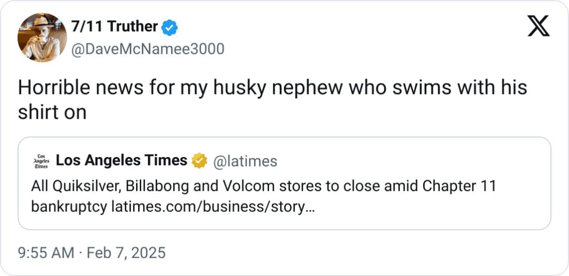This screenshot has width=569, height=276.
Task: Open the @DaveMcNamee3000 handle
Action: coord(147,49)
